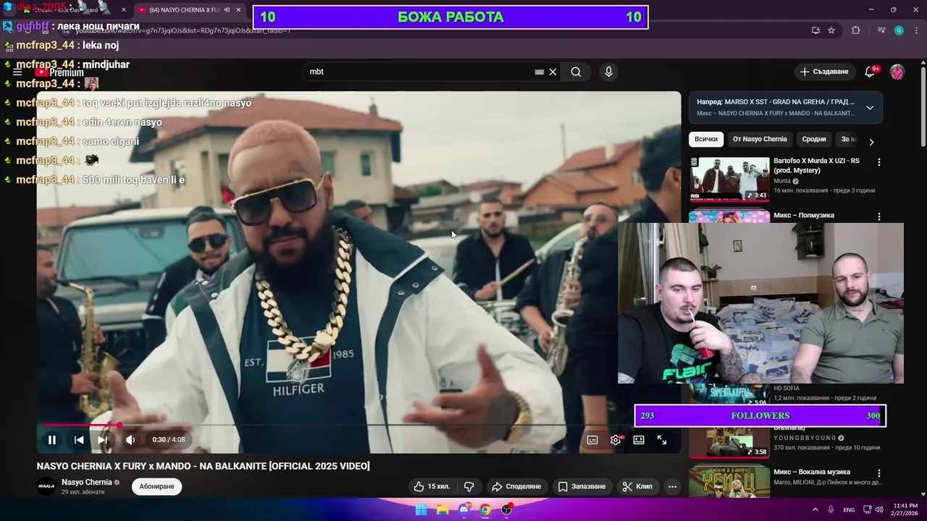This screenshot has height=521, width=927.
Task: Open Discord from the taskbar
Action: [464, 509]
